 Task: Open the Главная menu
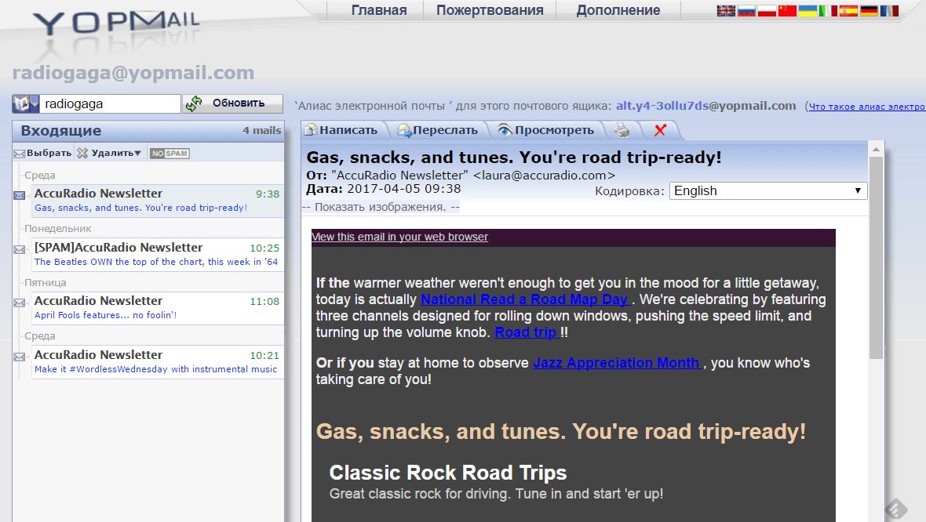[379, 11]
